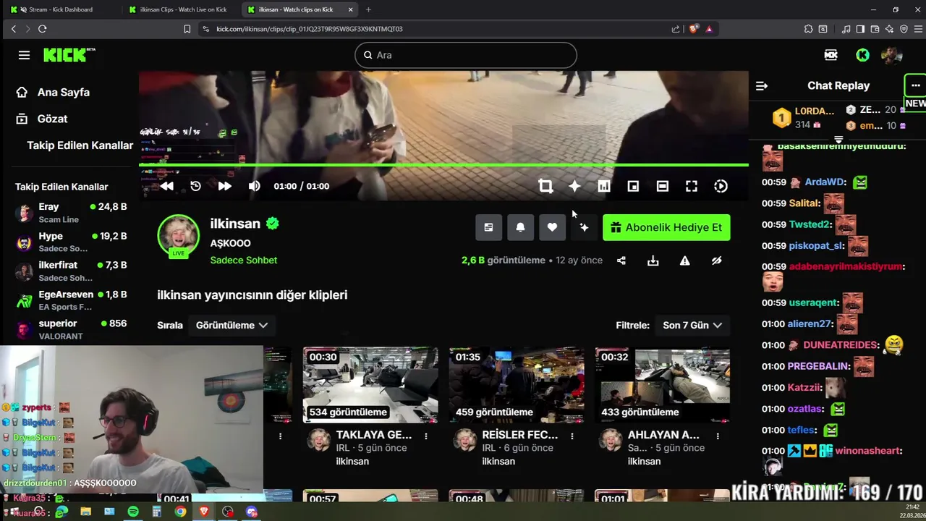Report clip with warning icon
The height and width of the screenshot is (521, 926).
(684, 260)
